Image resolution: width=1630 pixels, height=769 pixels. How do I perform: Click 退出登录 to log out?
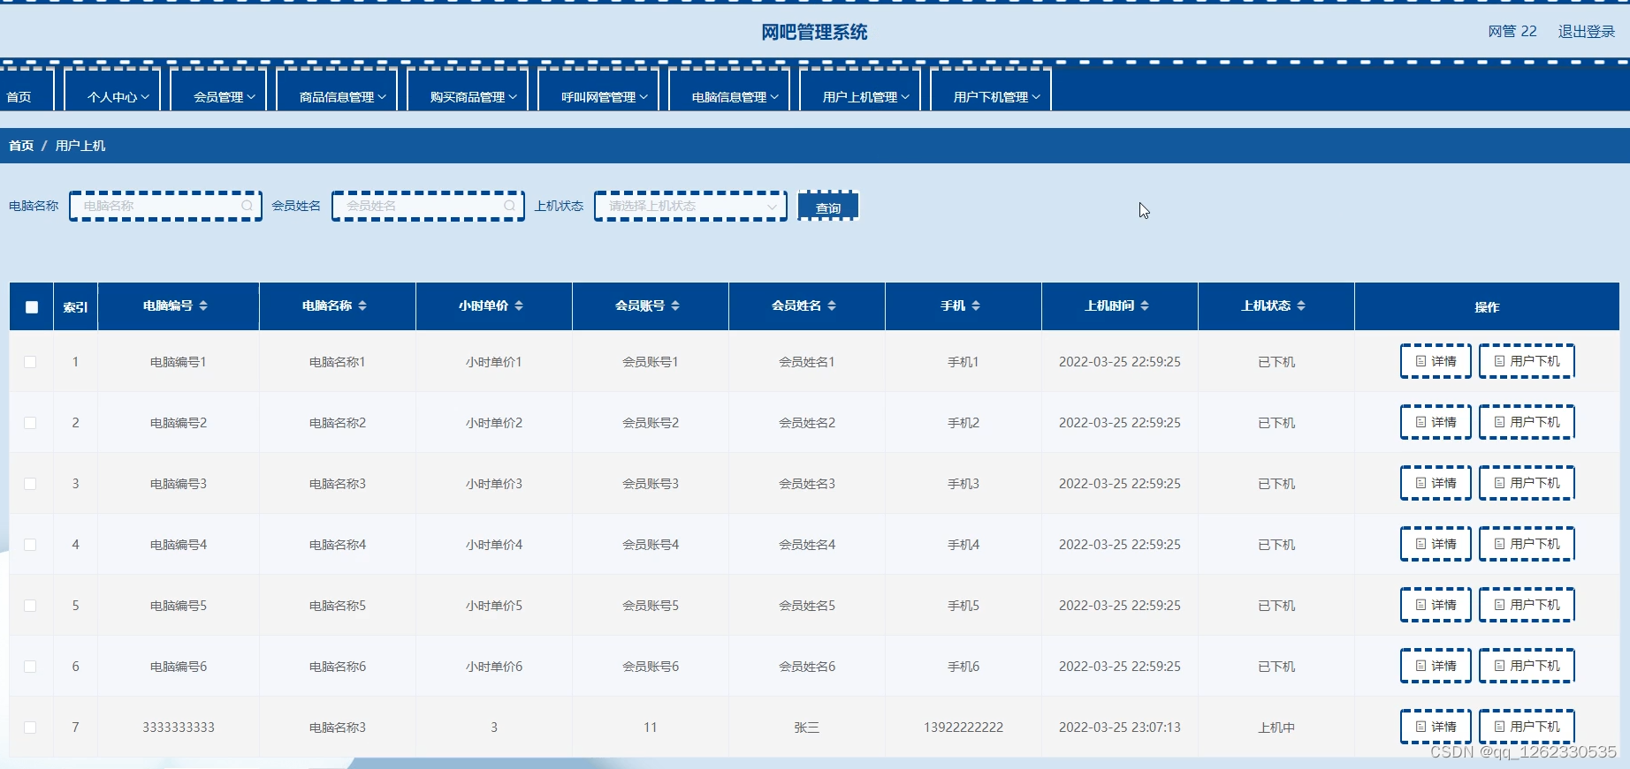(1587, 32)
